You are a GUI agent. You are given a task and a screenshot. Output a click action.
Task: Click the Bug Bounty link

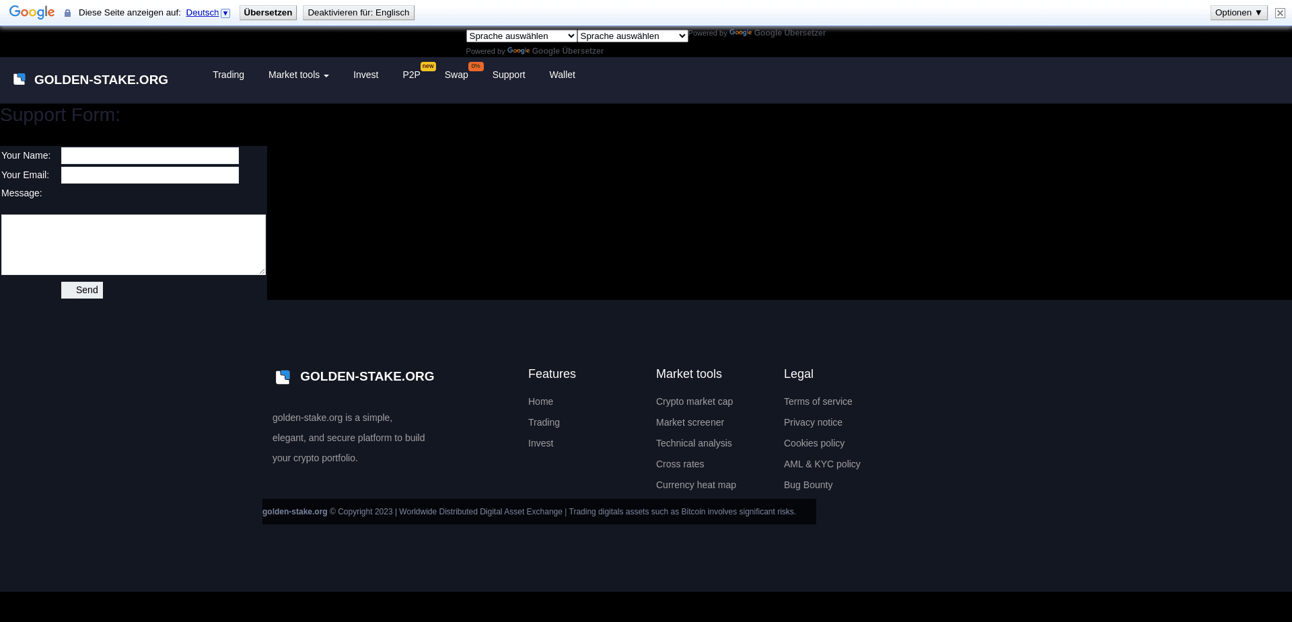[x=808, y=485]
